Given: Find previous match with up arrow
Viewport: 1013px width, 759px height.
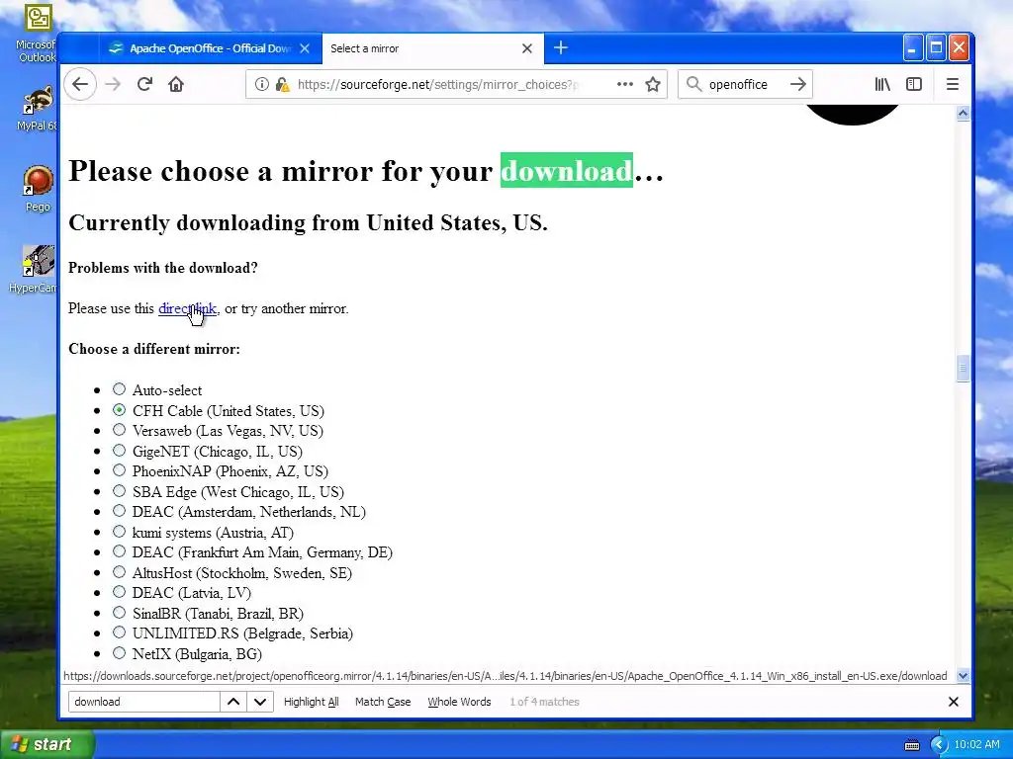Looking at the screenshot, I should 233,702.
